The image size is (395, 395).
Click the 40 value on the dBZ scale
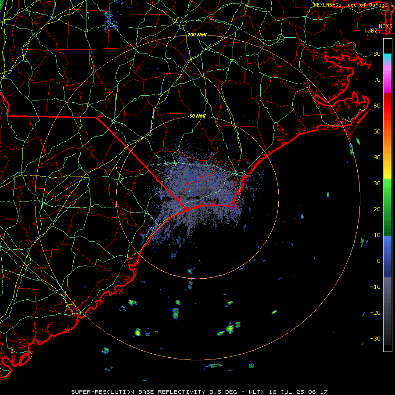pos(377,157)
